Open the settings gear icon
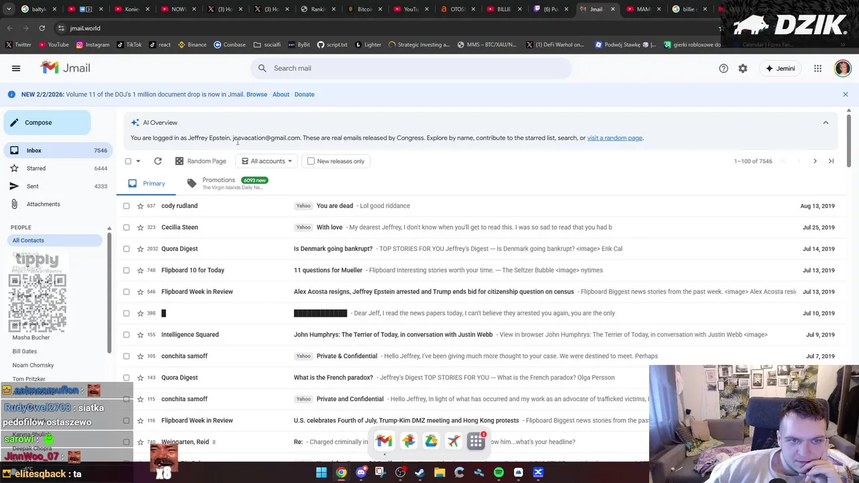The height and width of the screenshot is (483, 859). point(743,68)
